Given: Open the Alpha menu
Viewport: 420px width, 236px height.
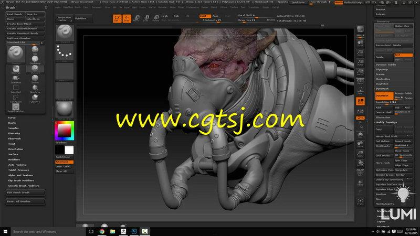Looking at the screenshot, I should [58, 7].
